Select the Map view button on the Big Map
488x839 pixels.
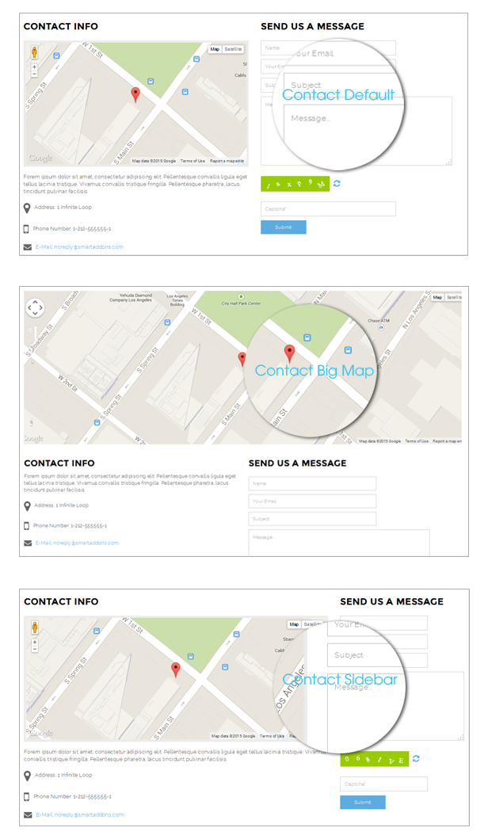pos(438,297)
